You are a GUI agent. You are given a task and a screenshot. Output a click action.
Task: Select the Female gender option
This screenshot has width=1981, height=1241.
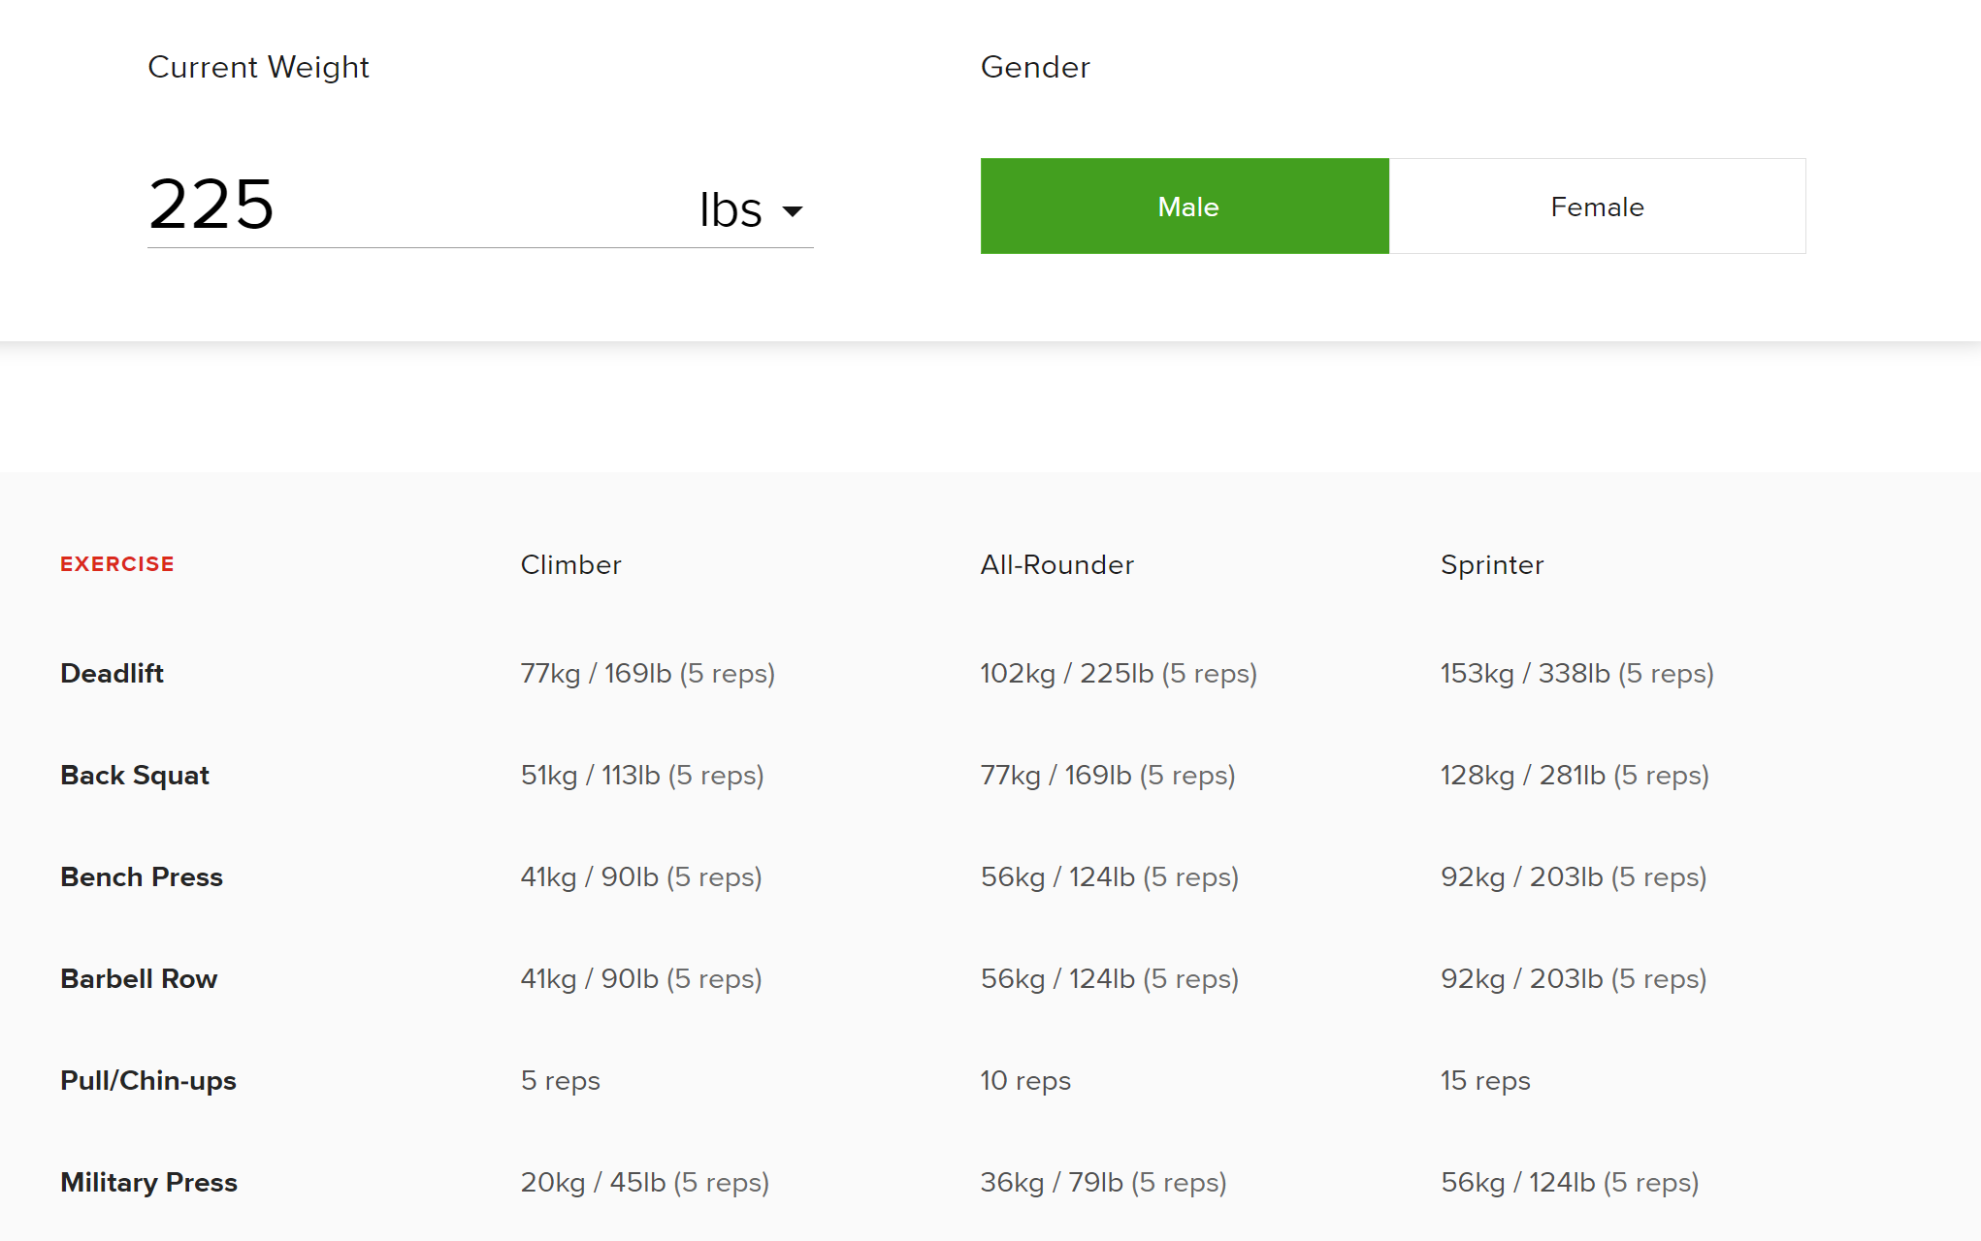[x=1597, y=207]
